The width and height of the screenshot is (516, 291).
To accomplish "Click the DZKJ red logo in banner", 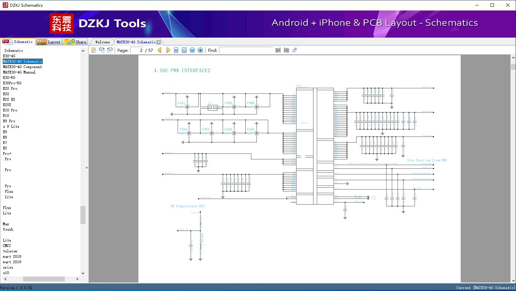I will click(x=62, y=24).
